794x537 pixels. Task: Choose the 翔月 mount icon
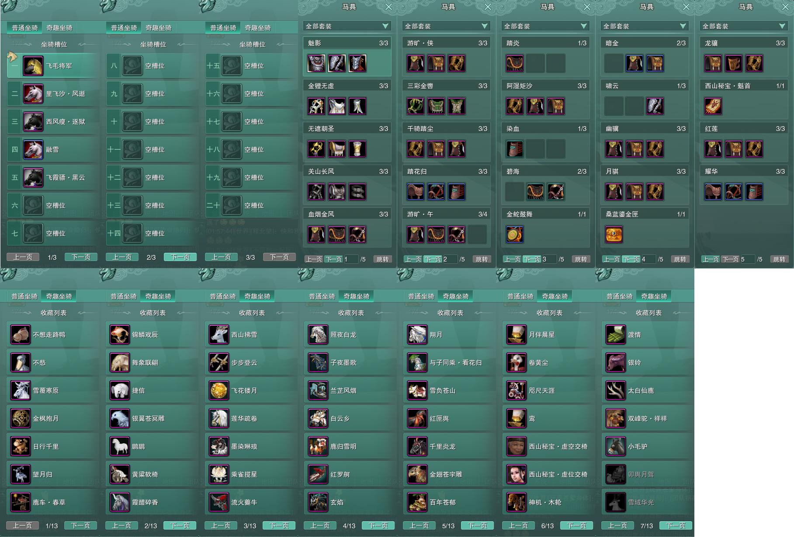417,335
